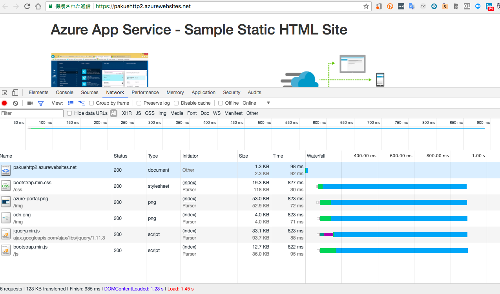
Task: Reload the page in the browser
Action: click(27, 6)
